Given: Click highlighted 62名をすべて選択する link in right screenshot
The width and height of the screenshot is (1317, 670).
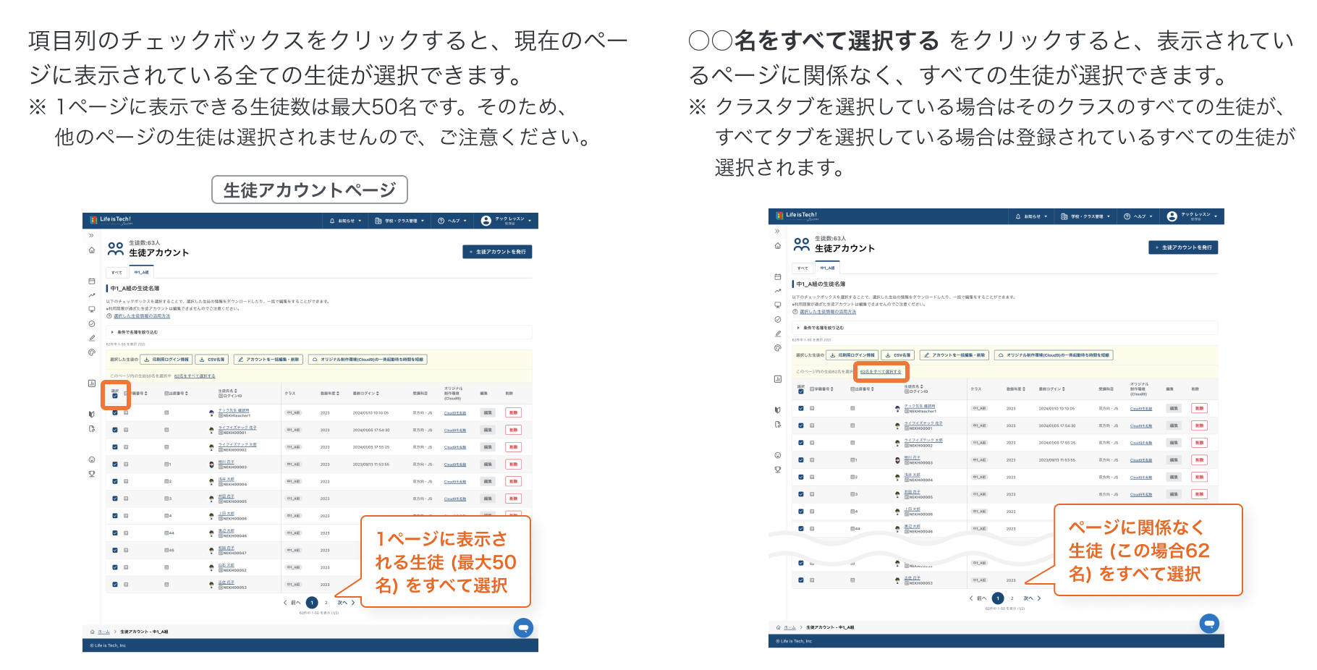Looking at the screenshot, I should coord(881,372).
